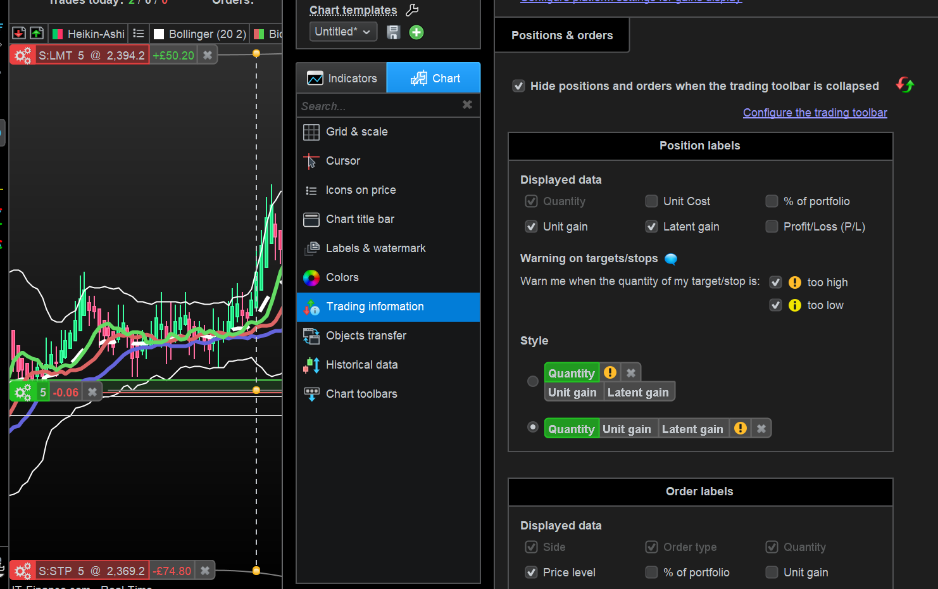Open gear settings on the green position label

click(x=23, y=393)
